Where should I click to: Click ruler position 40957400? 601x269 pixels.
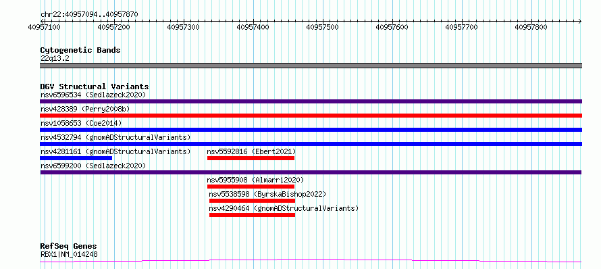pyautogui.click(x=253, y=27)
